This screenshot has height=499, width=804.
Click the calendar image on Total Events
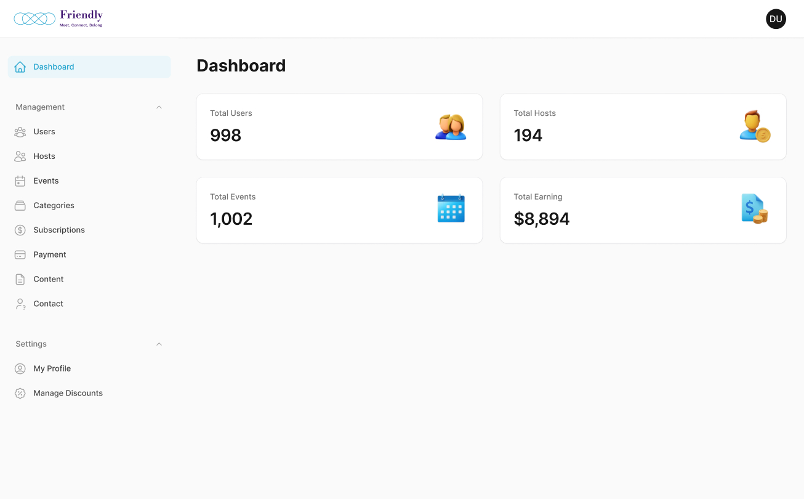[x=451, y=209]
